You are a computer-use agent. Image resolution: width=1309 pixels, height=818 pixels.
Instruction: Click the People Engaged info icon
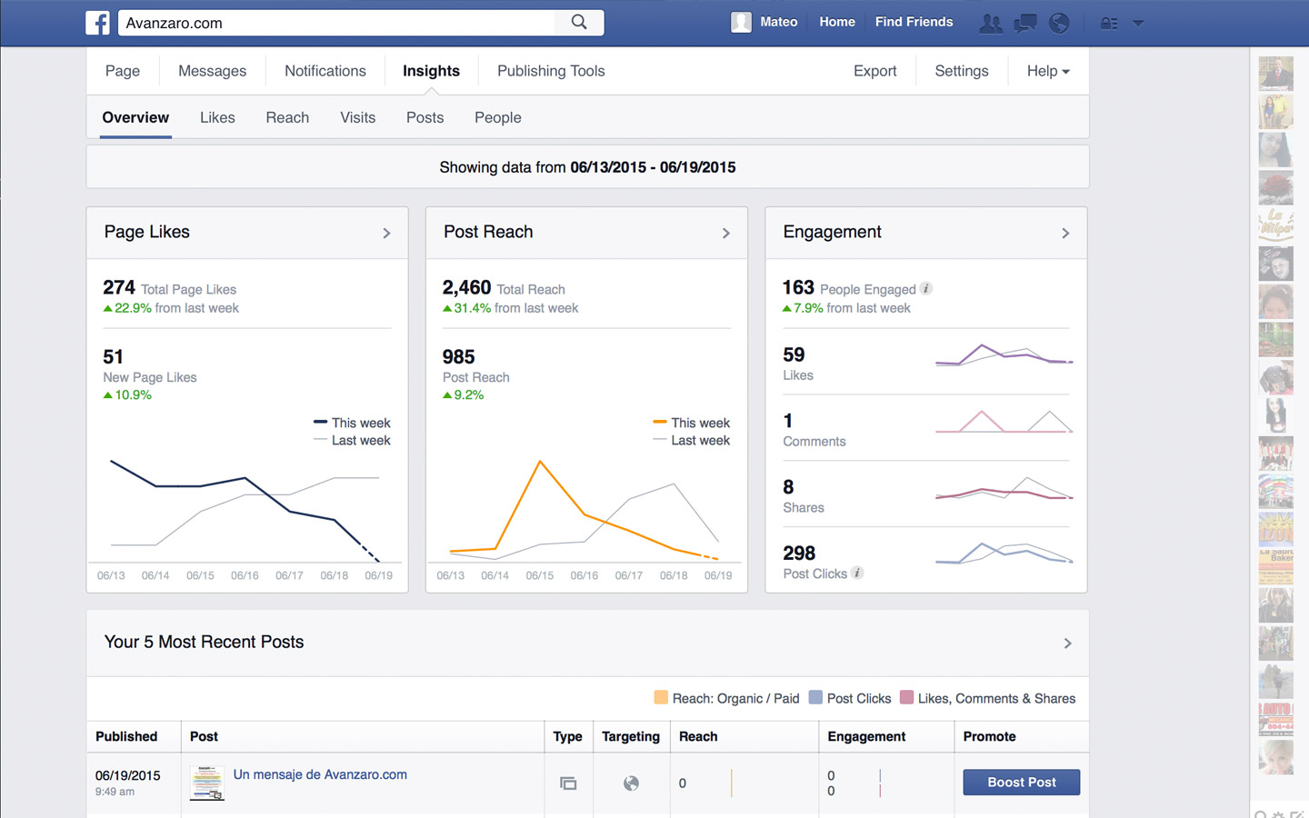(x=926, y=288)
